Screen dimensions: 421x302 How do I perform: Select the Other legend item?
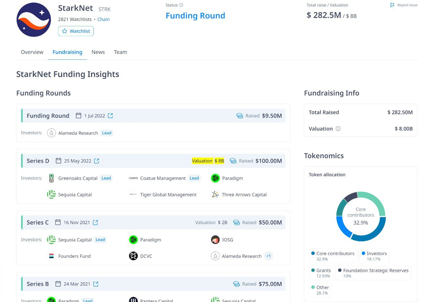pos(320,290)
